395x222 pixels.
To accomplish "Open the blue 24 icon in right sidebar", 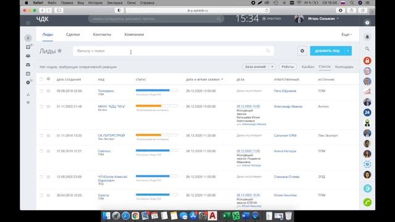I will pyautogui.click(x=367, y=112).
